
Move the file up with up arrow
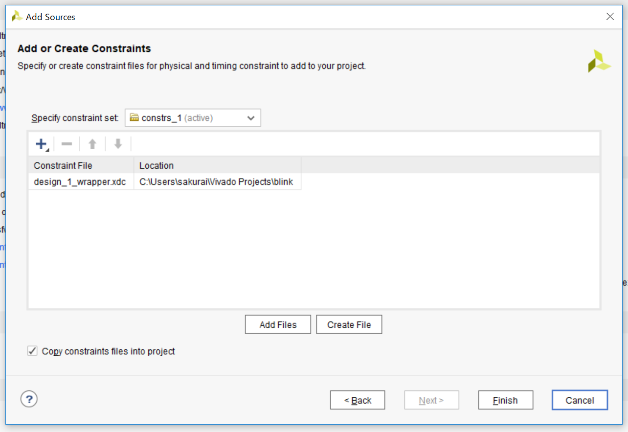[x=92, y=144]
